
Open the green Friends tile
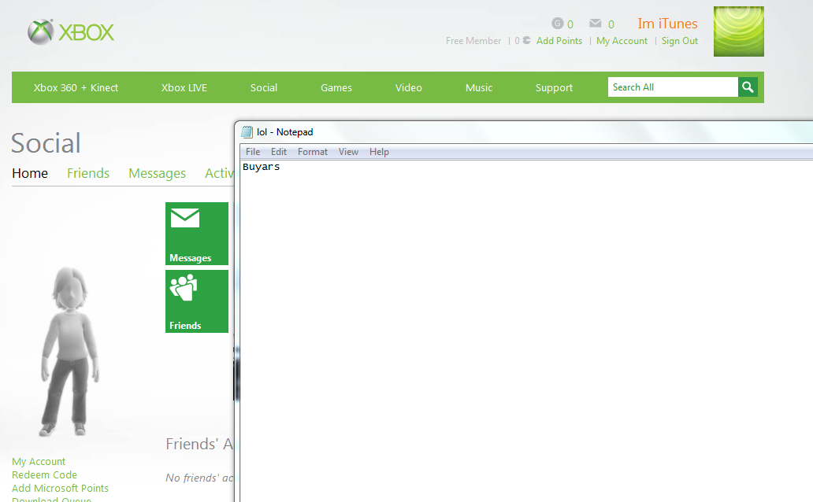[x=196, y=301]
